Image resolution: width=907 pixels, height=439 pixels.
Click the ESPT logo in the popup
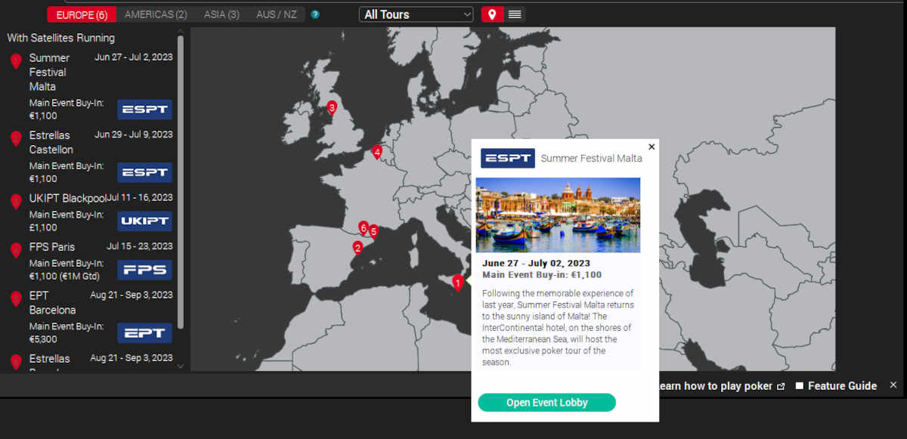[x=508, y=158]
